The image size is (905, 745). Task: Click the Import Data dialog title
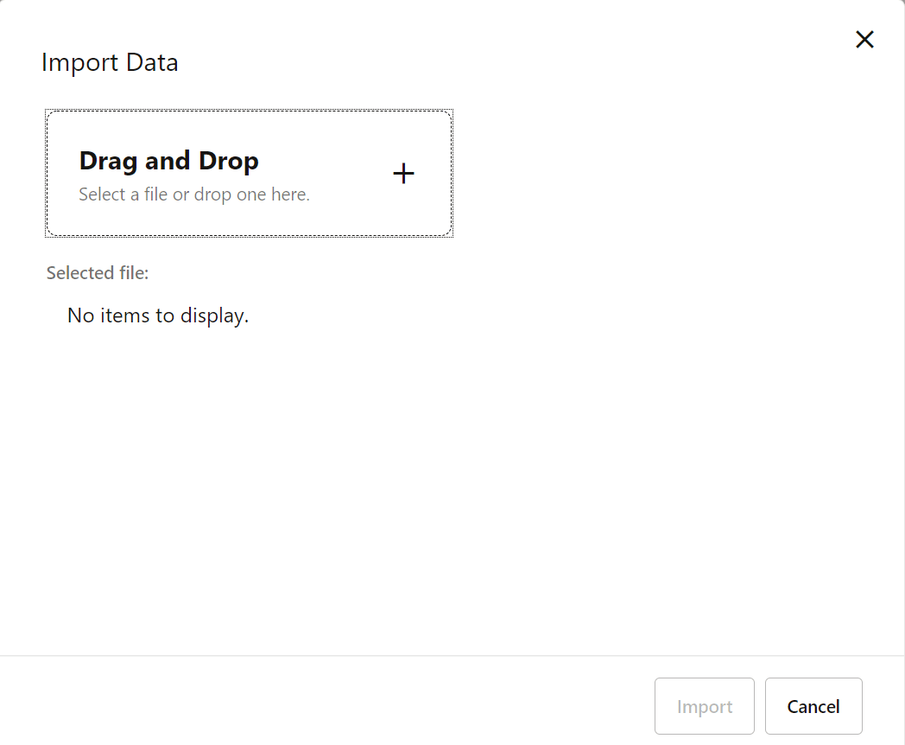pos(110,61)
